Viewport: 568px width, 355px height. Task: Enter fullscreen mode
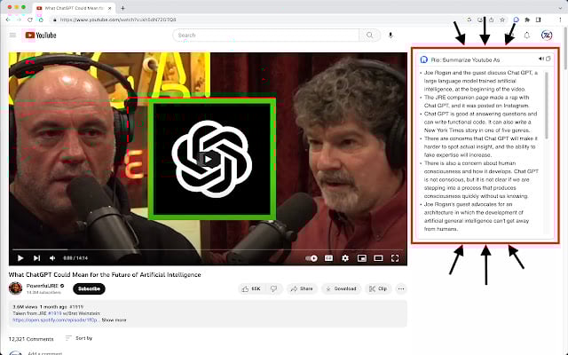(394, 257)
